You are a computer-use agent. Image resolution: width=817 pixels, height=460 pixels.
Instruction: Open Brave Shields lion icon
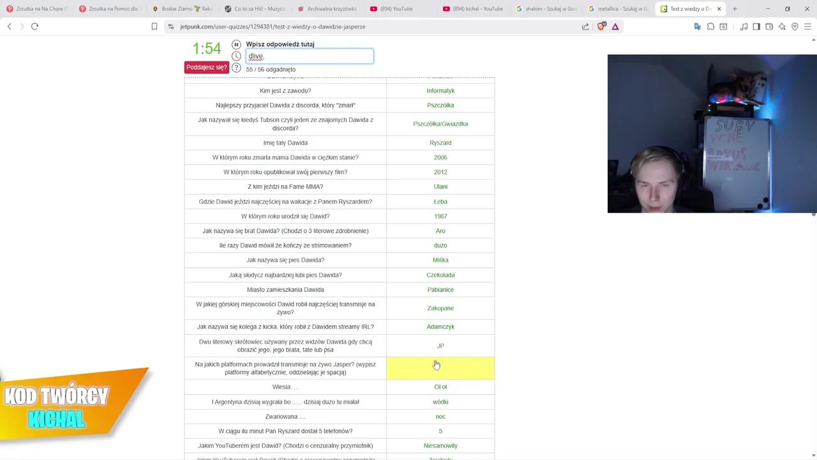tap(601, 26)
